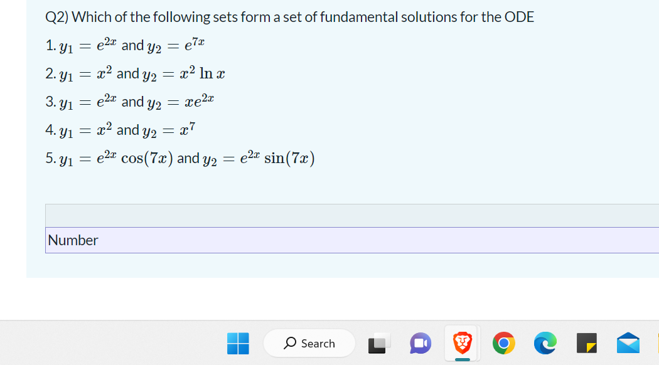The image size is (659, 365).
Task: Click option 5 equation text
Action: click(x=181, y=157)
